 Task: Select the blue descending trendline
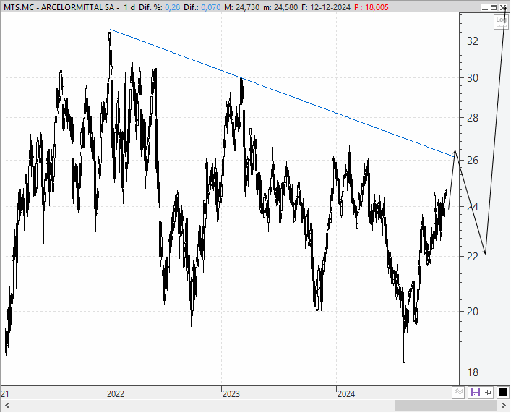point(283,93)
